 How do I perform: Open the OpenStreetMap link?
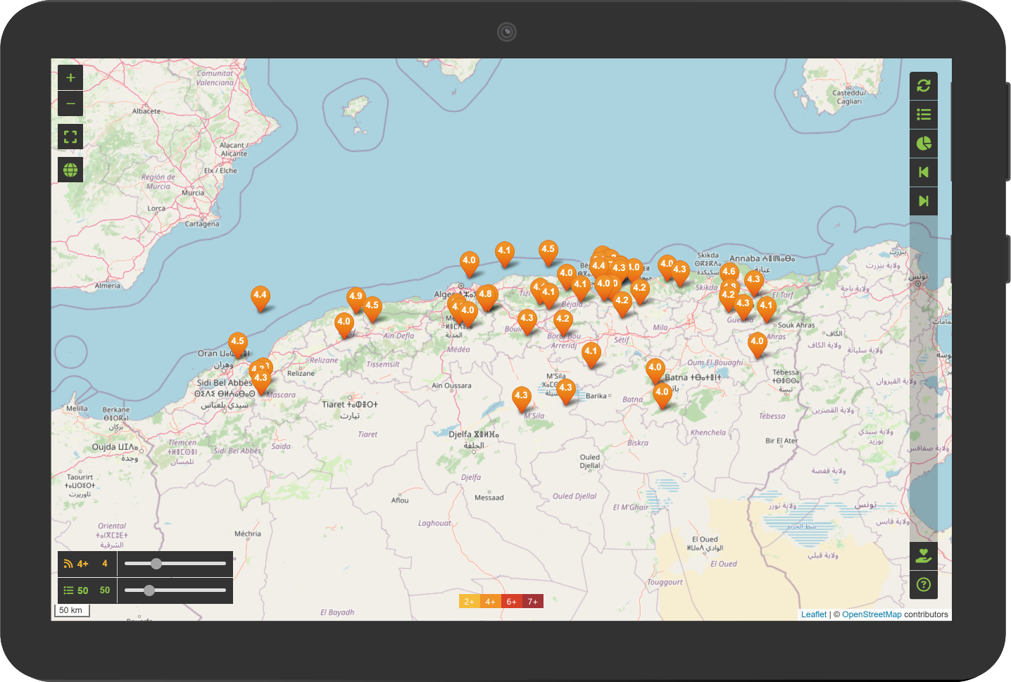click(872, 614)
